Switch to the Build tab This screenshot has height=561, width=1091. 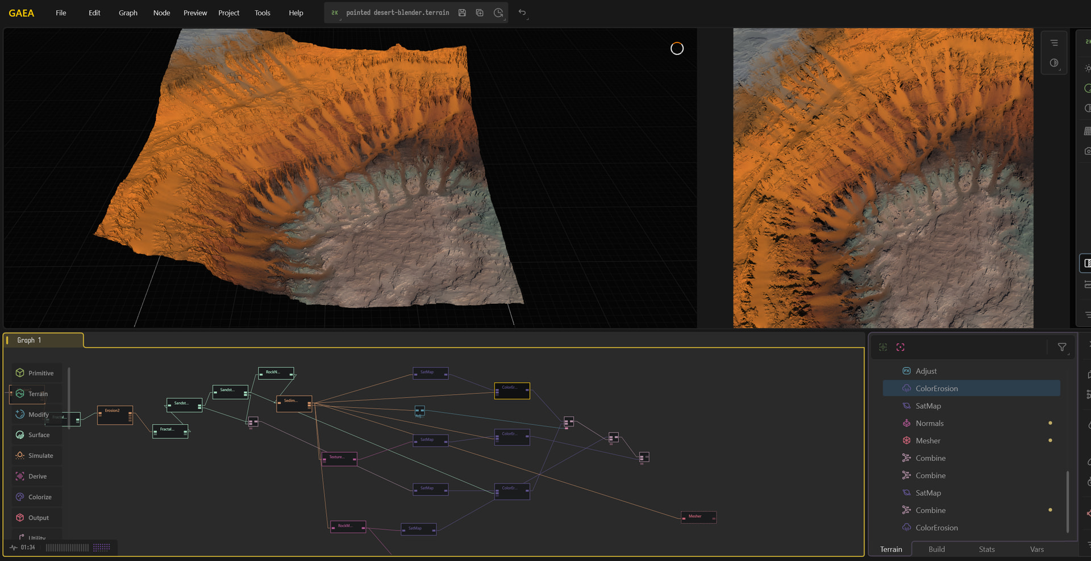coord(936,549)
